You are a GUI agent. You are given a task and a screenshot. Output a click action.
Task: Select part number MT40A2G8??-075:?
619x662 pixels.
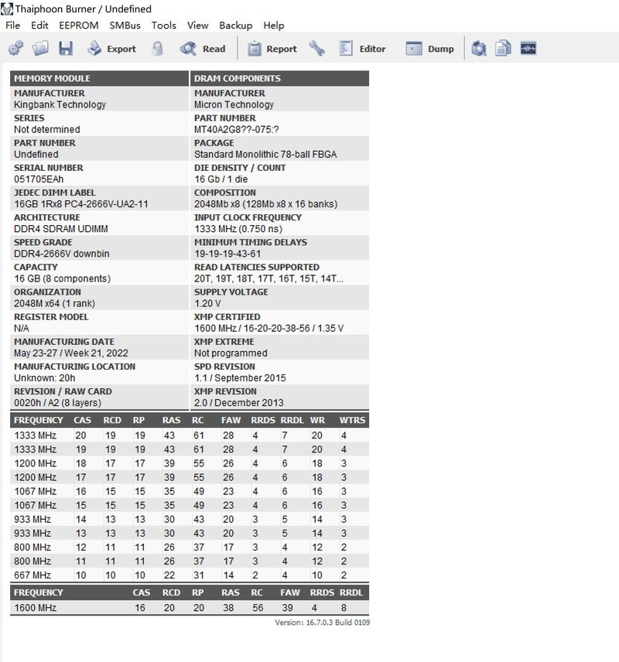(x=237, y=130)
